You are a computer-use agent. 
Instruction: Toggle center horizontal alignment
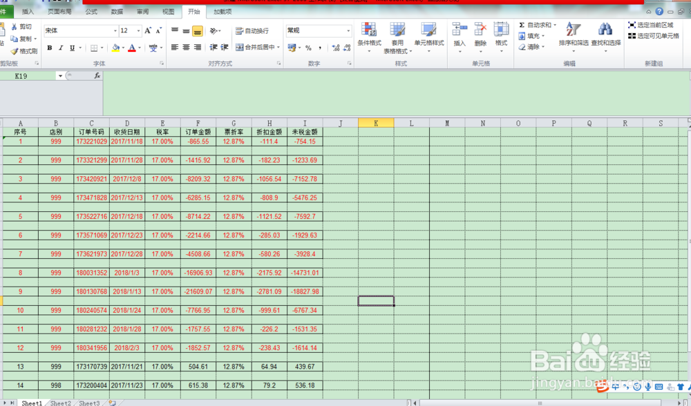coord(187,47)
